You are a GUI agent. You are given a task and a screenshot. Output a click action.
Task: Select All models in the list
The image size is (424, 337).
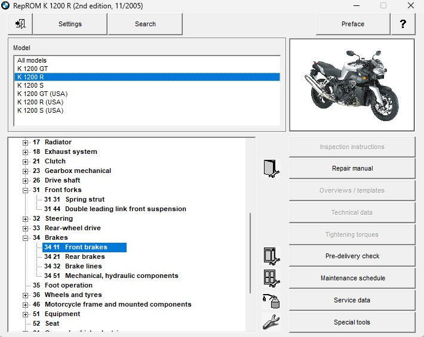[32, 60]
